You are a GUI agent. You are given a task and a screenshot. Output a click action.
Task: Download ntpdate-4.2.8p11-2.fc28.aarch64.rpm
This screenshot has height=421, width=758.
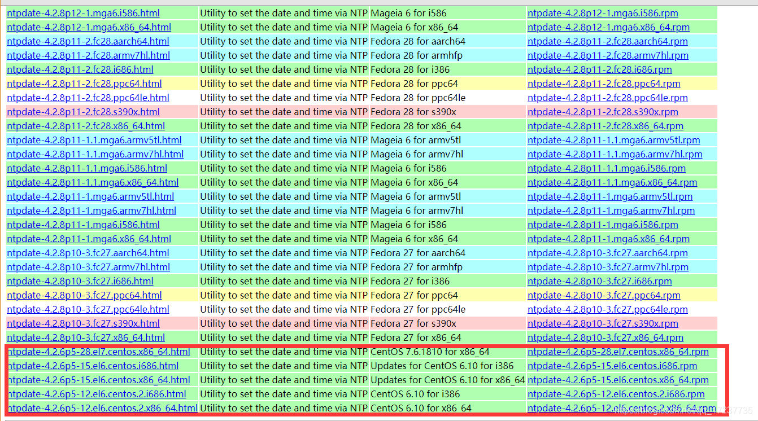click(608, 41)
